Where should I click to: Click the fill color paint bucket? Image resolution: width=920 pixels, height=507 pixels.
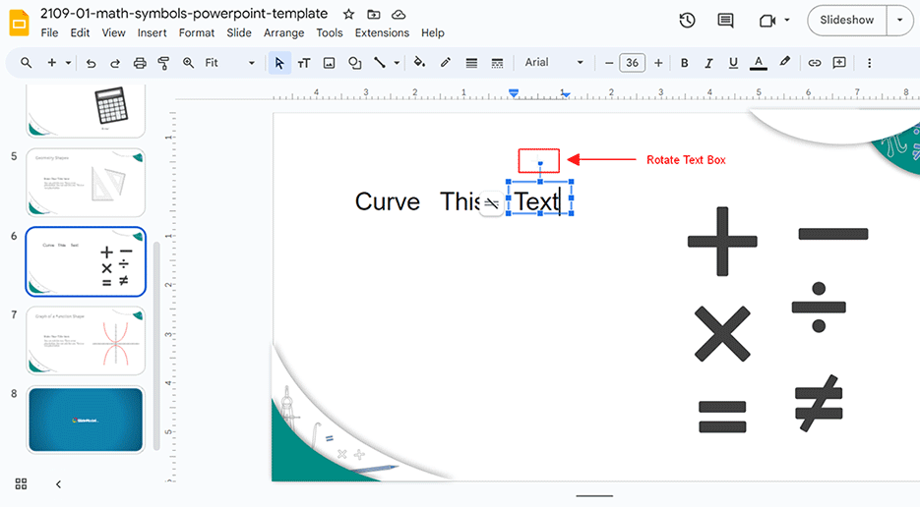(420, 63)
